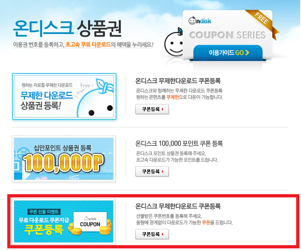Click 쿠폰등록 under the 100,000 point coupon section
The width and height of the screenshot is (301, 250).
[x=152, y=172]
